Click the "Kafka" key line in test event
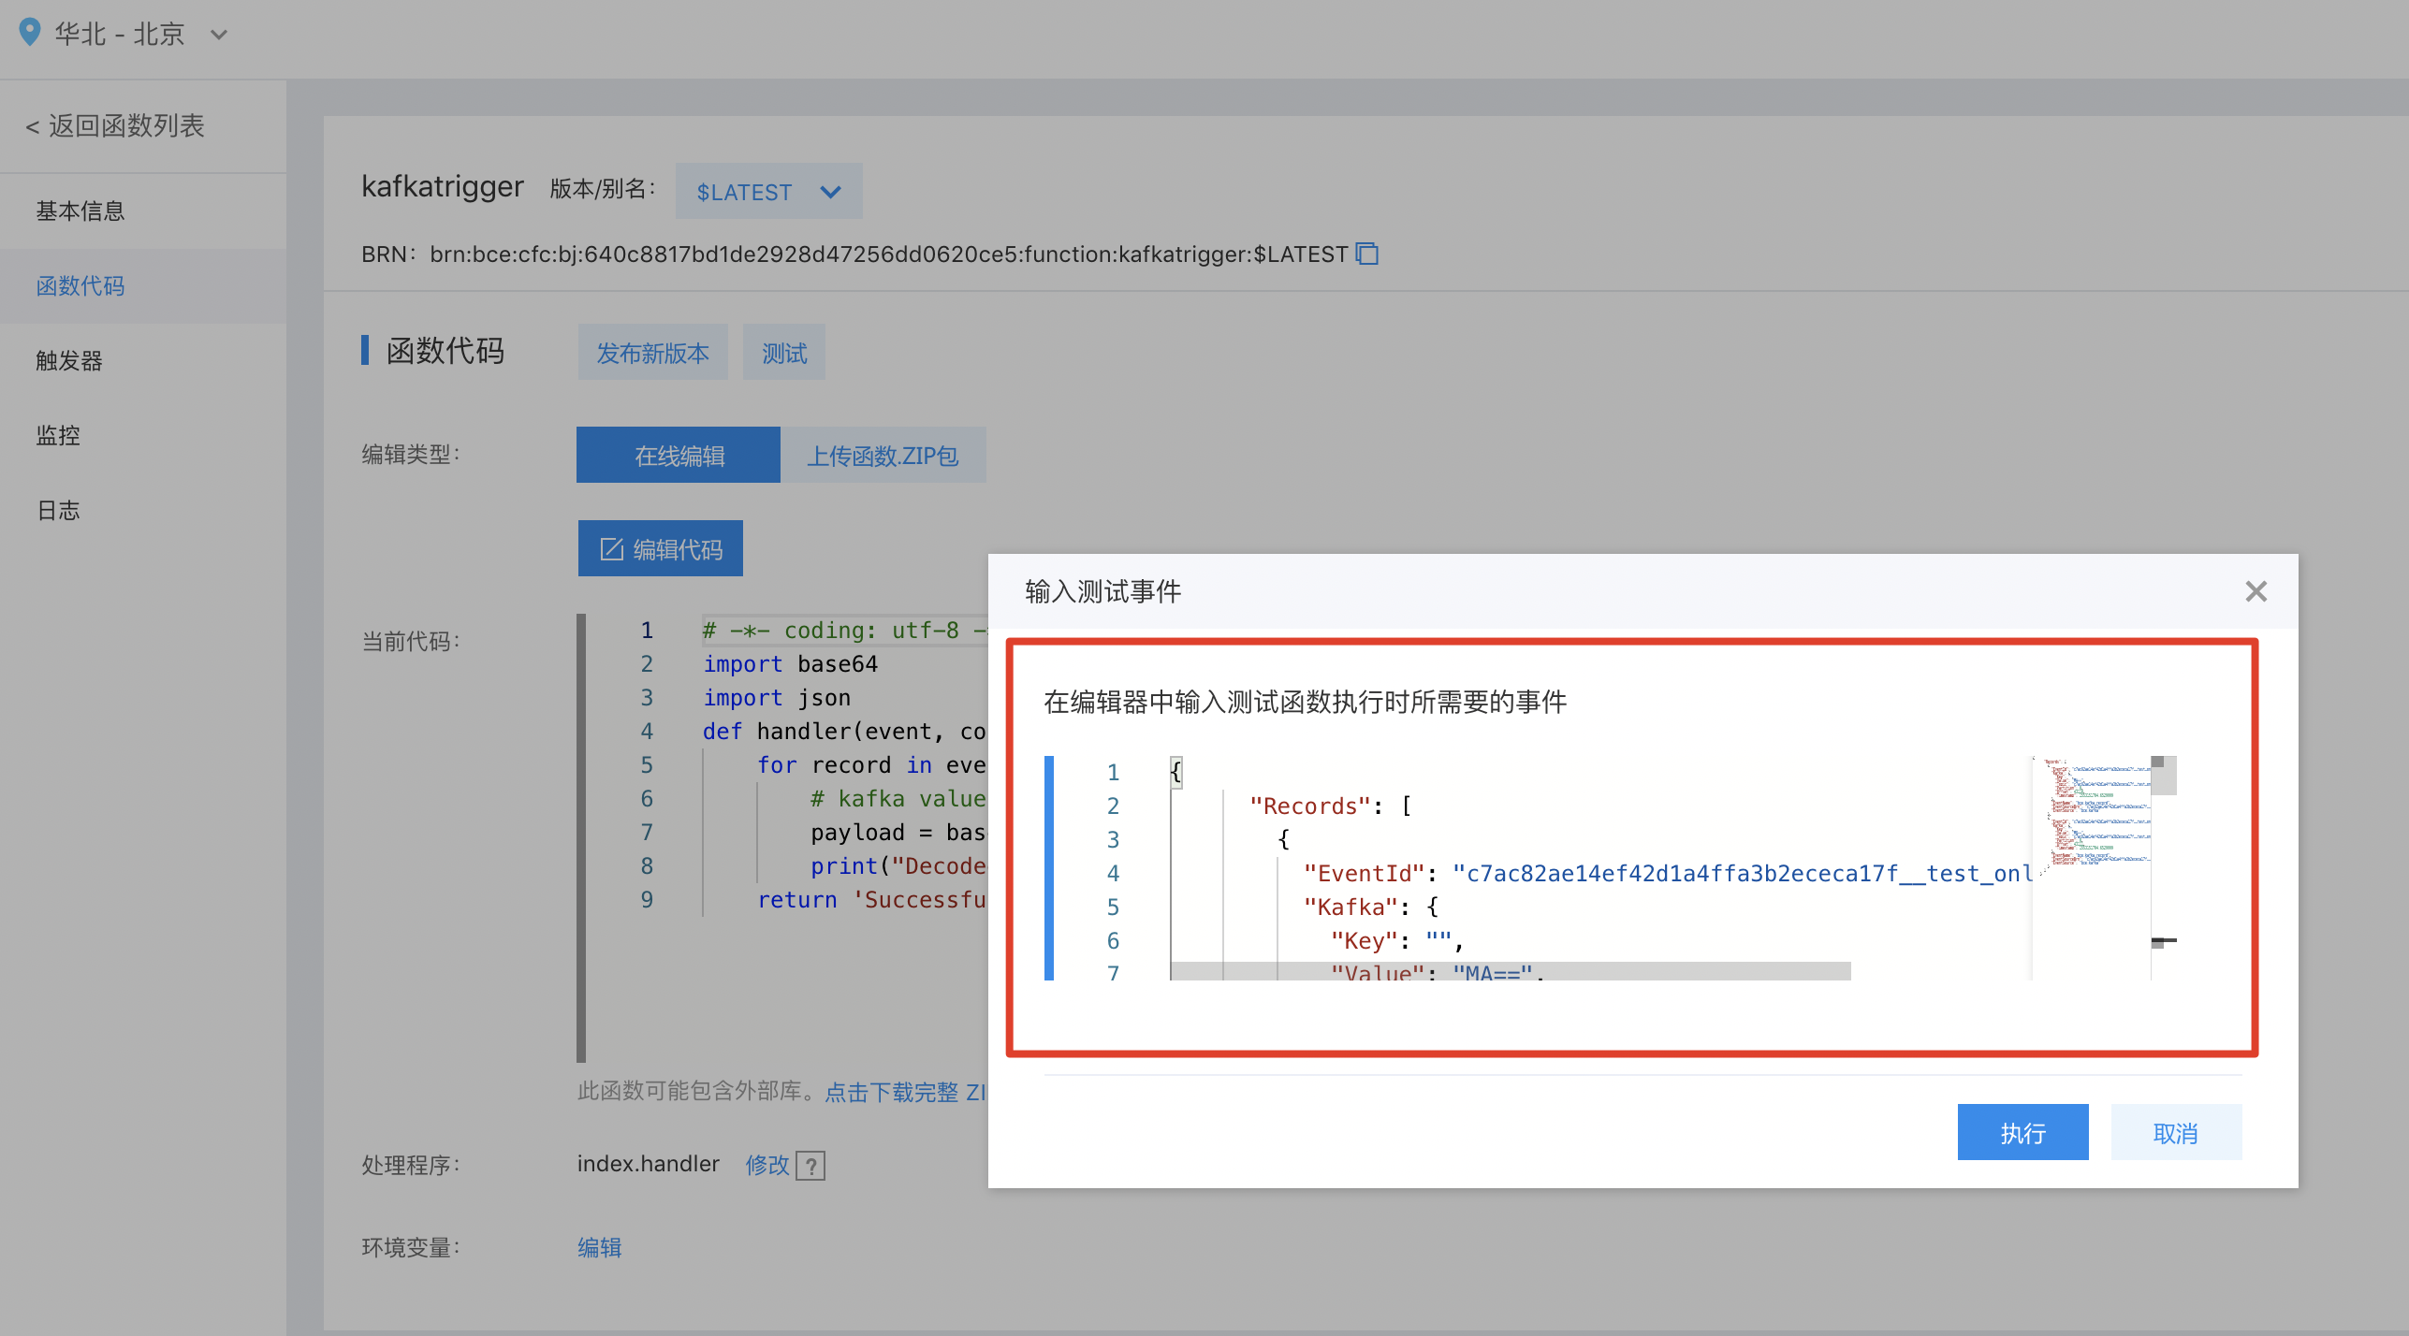 tap(1370, 908)
